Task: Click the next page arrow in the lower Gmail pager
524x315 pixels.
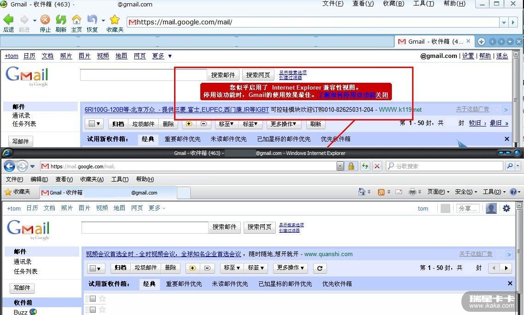Action: [507, 268]
